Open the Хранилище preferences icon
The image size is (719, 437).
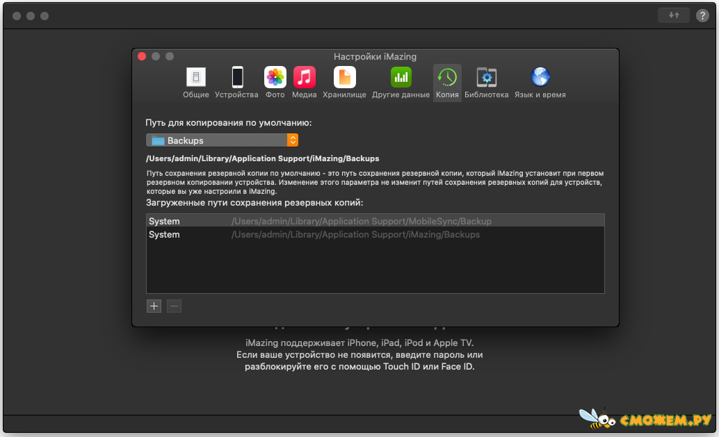[x=344, y=77]
